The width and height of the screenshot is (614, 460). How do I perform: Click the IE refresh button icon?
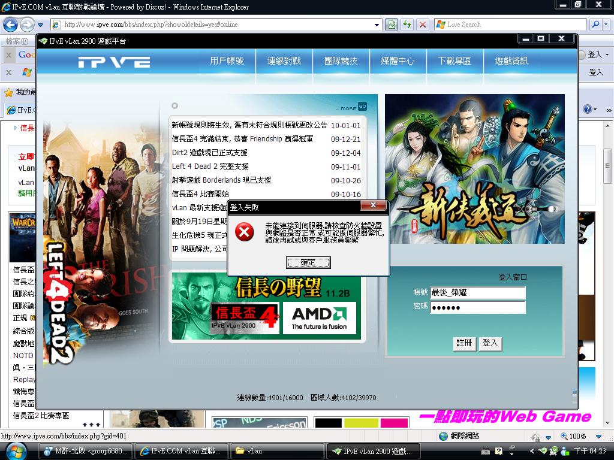pos(407,25)
